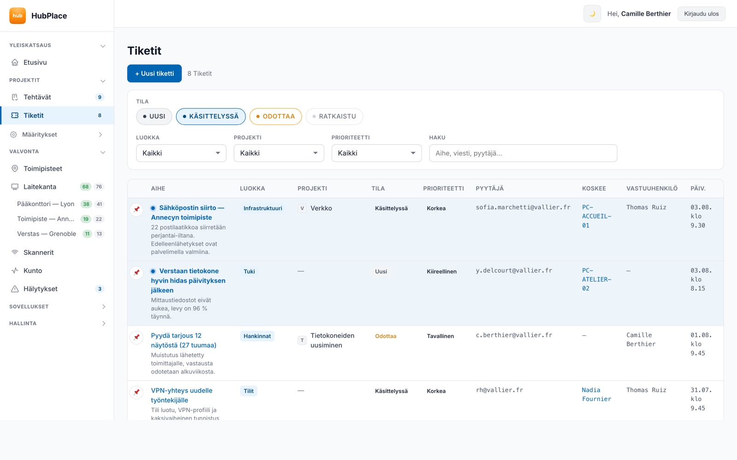The height and width of the screenshot is (460, 737).
Task: Click the Tilit category tag
Action: click(249, 391)
